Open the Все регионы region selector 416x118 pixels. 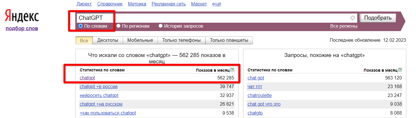pyautogui.click(x=344, y=26)
